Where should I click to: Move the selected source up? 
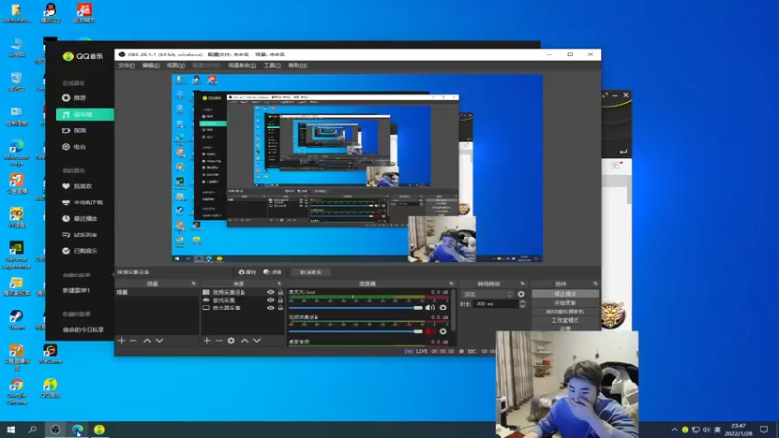[245, 340]
